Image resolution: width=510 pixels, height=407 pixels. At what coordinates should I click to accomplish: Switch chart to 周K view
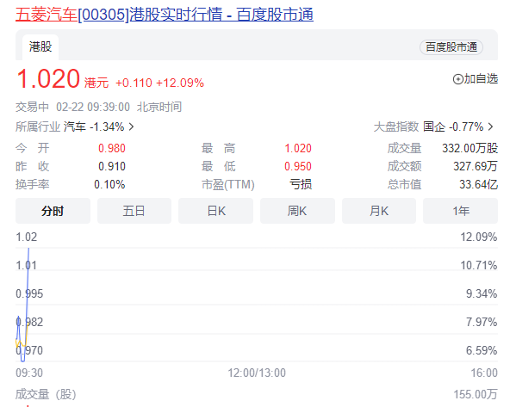pos(297,211)
